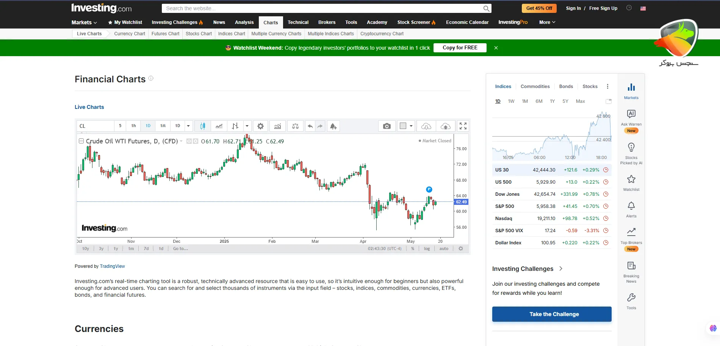
Task: Take a chart snapshot with the camera icon
Action: (x=387, y=126)
